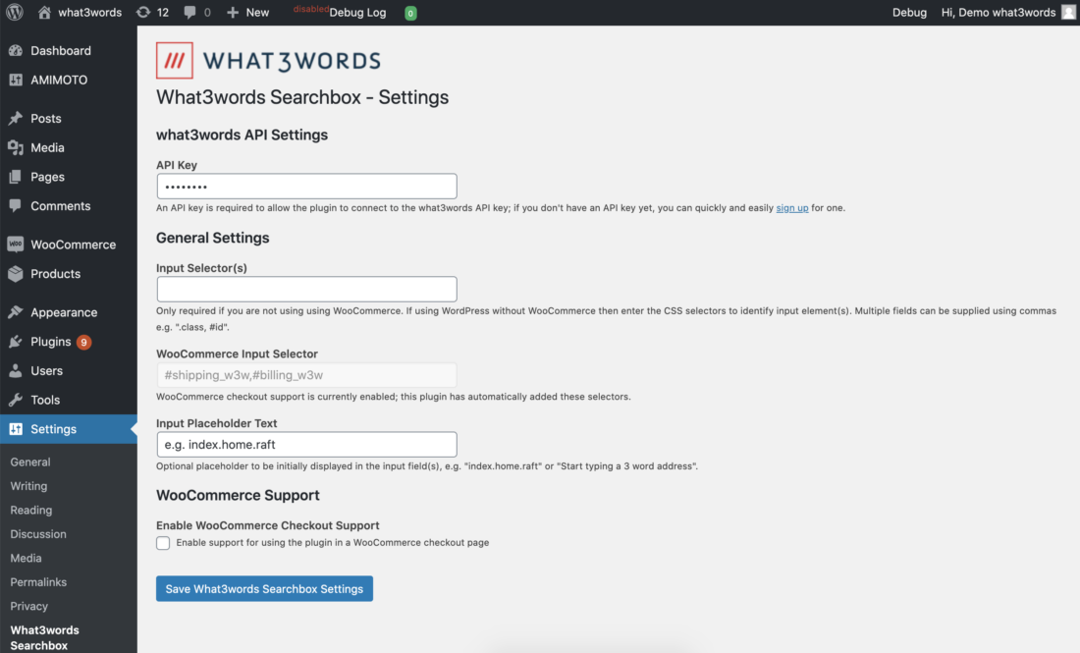The image size is (1080, 653).
Task: Click the Pages sidebar icon
Action: tap(15, 177)
